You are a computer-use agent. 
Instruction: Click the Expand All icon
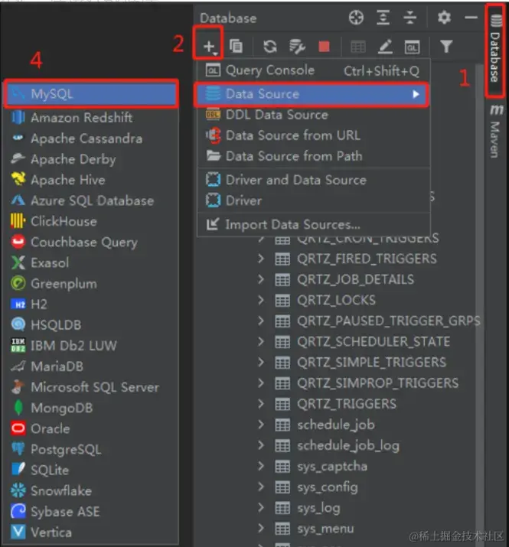[x=383, y=17]
